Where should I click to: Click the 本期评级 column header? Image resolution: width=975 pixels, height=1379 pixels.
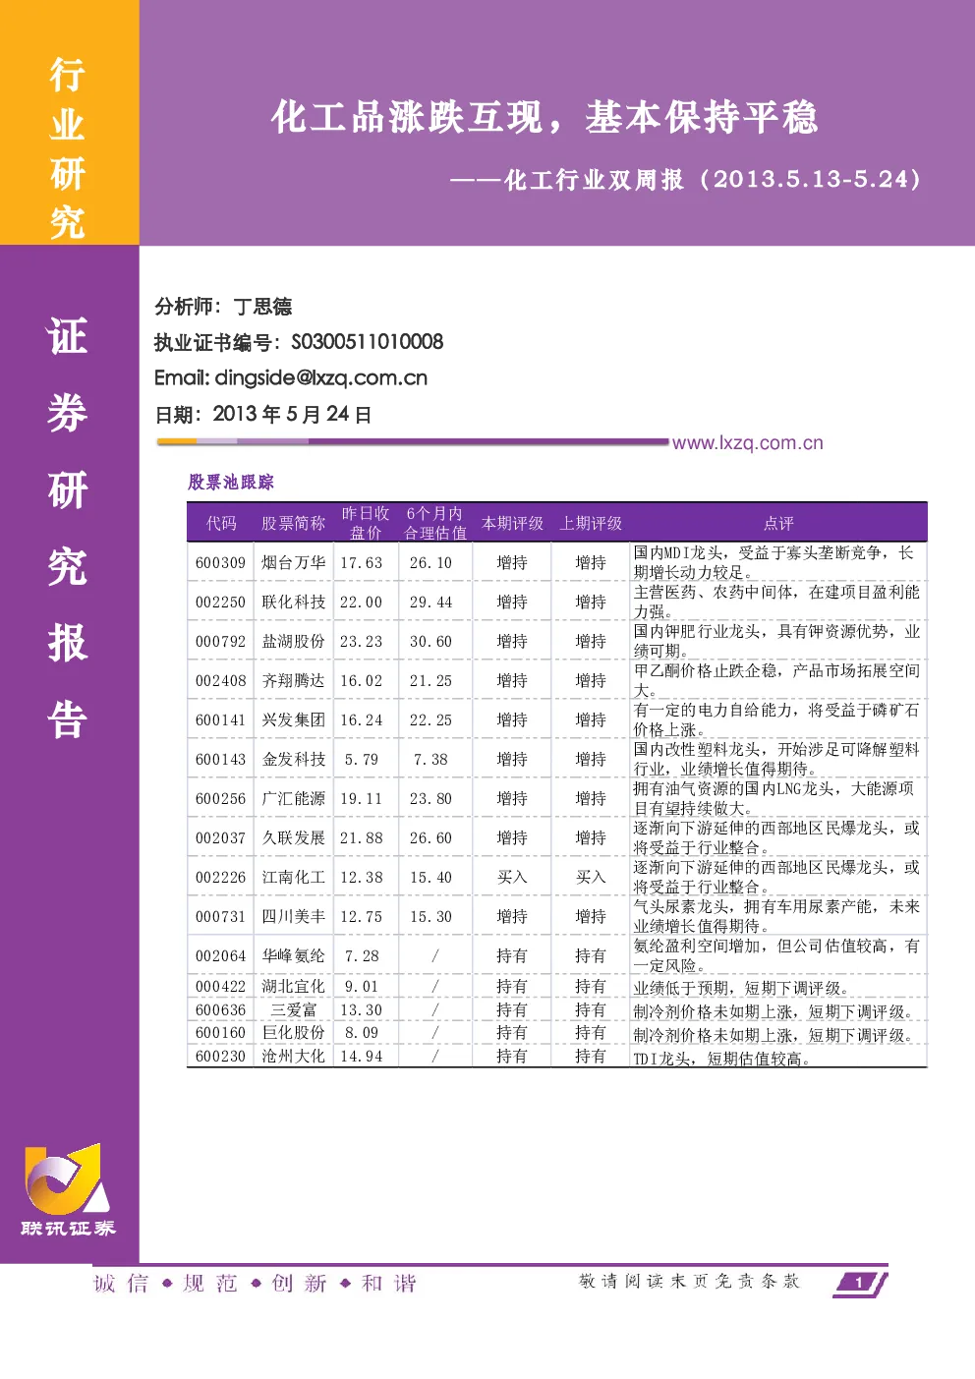(512, 523)
